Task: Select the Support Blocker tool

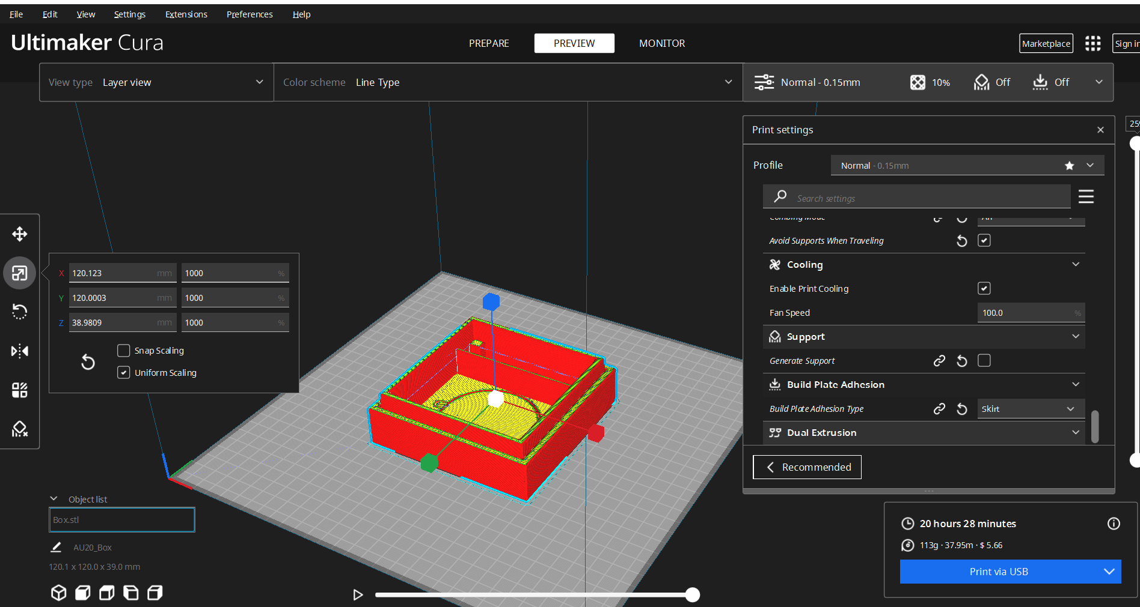Action: click(x=20, y=429)
